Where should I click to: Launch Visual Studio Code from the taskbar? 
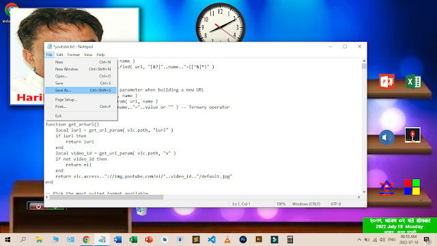[x=212, y=239]
